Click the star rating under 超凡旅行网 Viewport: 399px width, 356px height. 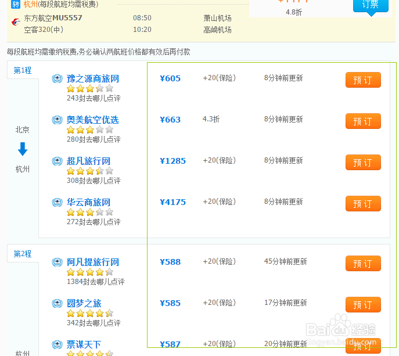(x=90, y=171)
